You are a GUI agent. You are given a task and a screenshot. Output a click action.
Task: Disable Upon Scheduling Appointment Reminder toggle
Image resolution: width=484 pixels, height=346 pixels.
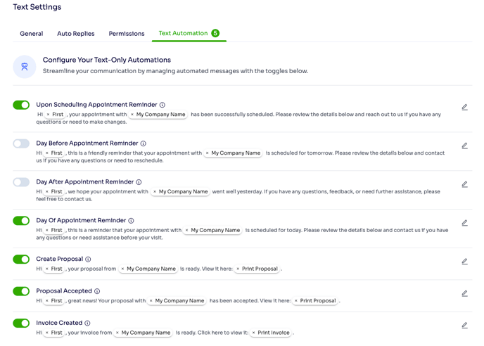(x=21, y=105)
